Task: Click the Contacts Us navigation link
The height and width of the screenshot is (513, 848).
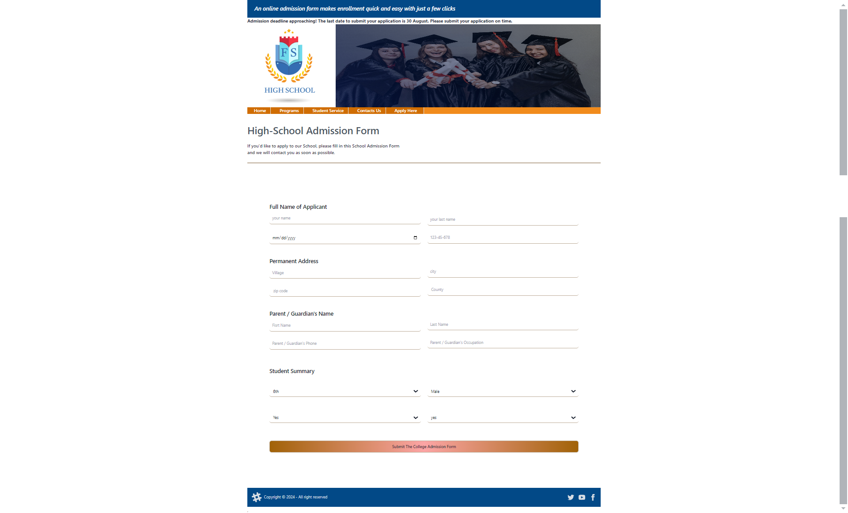Action: point(368,110)
